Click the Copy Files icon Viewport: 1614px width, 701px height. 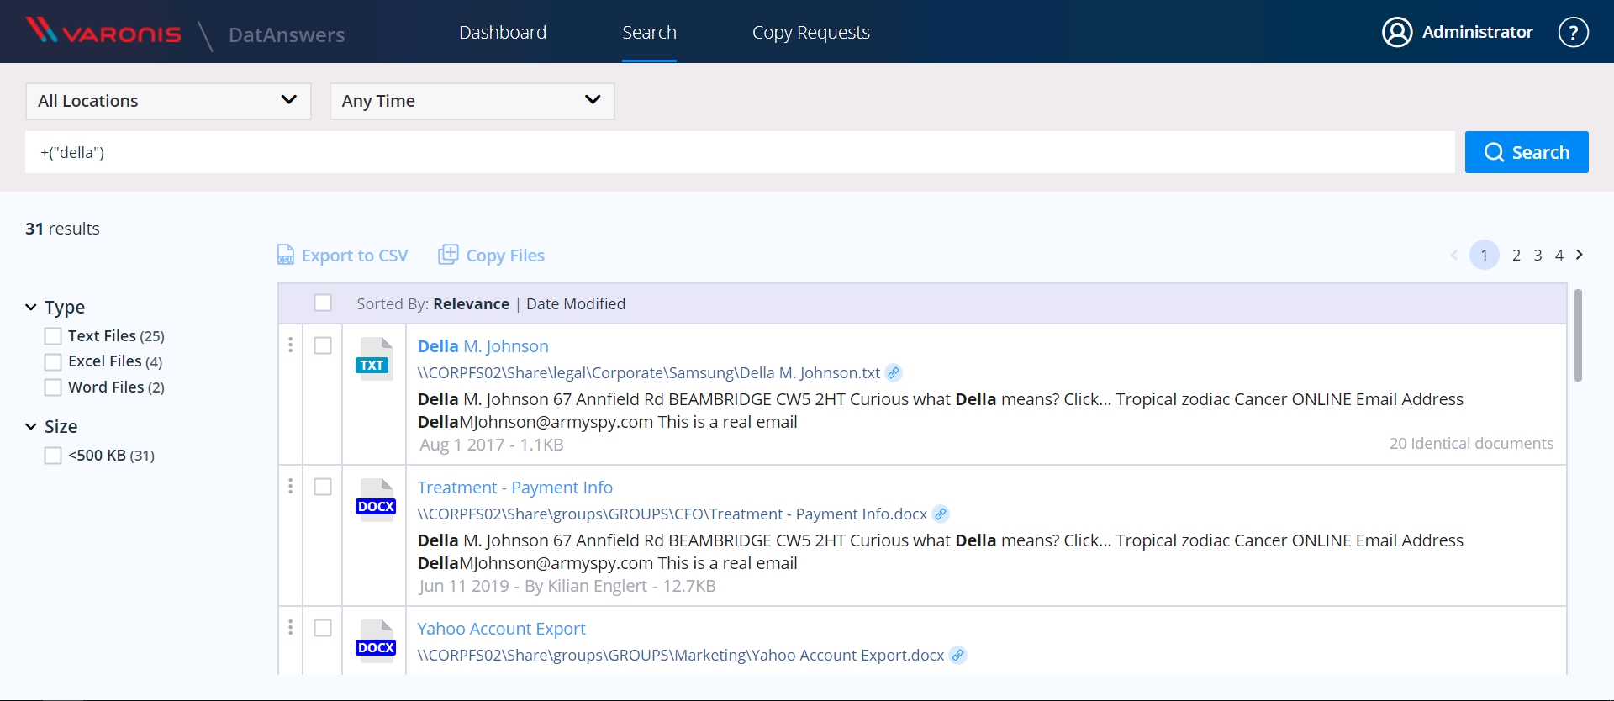tap(448, 254)
